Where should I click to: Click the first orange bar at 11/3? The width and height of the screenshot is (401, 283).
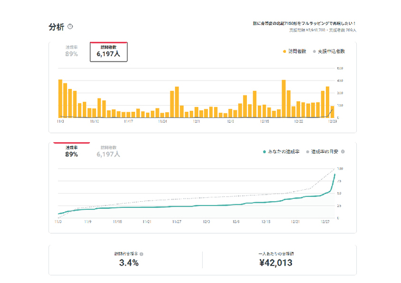pos(60,99)
